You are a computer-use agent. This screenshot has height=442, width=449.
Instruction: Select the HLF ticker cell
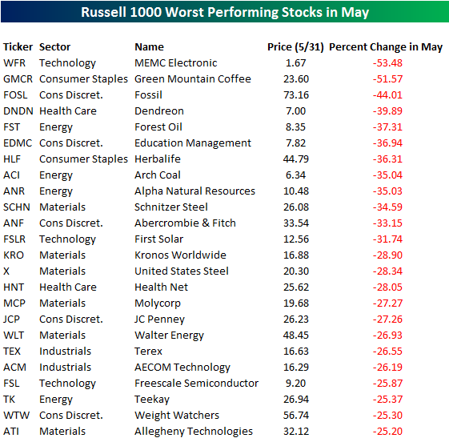pos(12,159)
